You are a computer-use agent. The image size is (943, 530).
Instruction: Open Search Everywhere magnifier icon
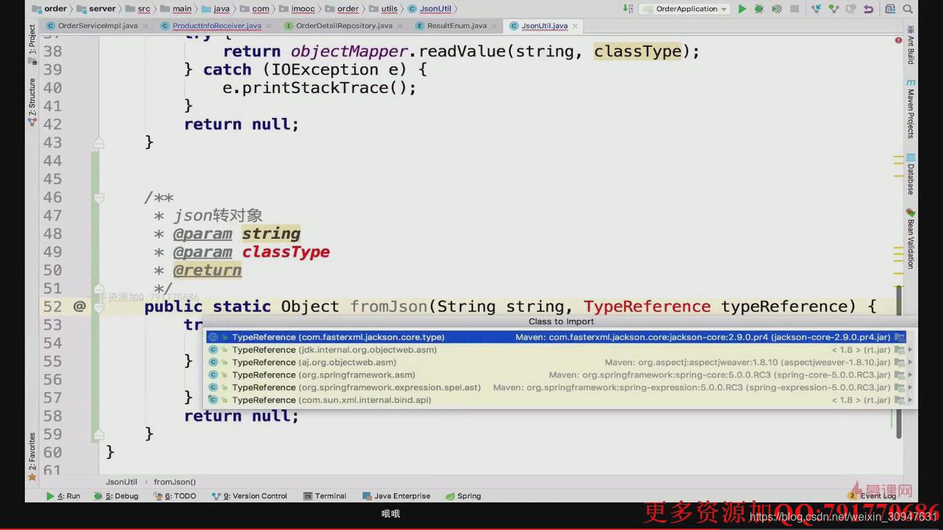pyautogui.click(x=907, y=9)
